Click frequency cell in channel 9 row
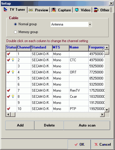The height and width of the screenshot is (150, 115). (97, 103)
